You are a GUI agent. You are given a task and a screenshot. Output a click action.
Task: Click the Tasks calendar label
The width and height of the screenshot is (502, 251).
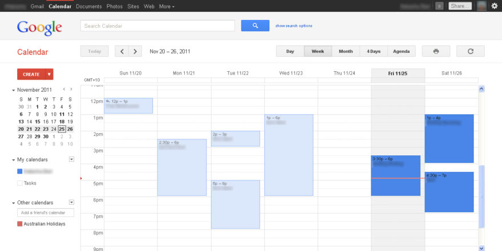click(30, 183)
